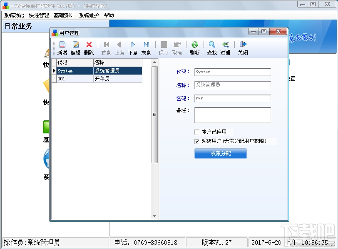Click the 保存 (Save) icon
The width and height of the screenshot is (338, 249).
coord(164,48)
